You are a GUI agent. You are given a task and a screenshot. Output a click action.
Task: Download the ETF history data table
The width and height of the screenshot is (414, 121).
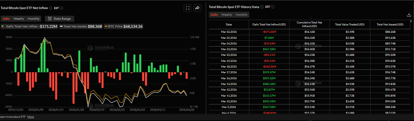(409, 15)
